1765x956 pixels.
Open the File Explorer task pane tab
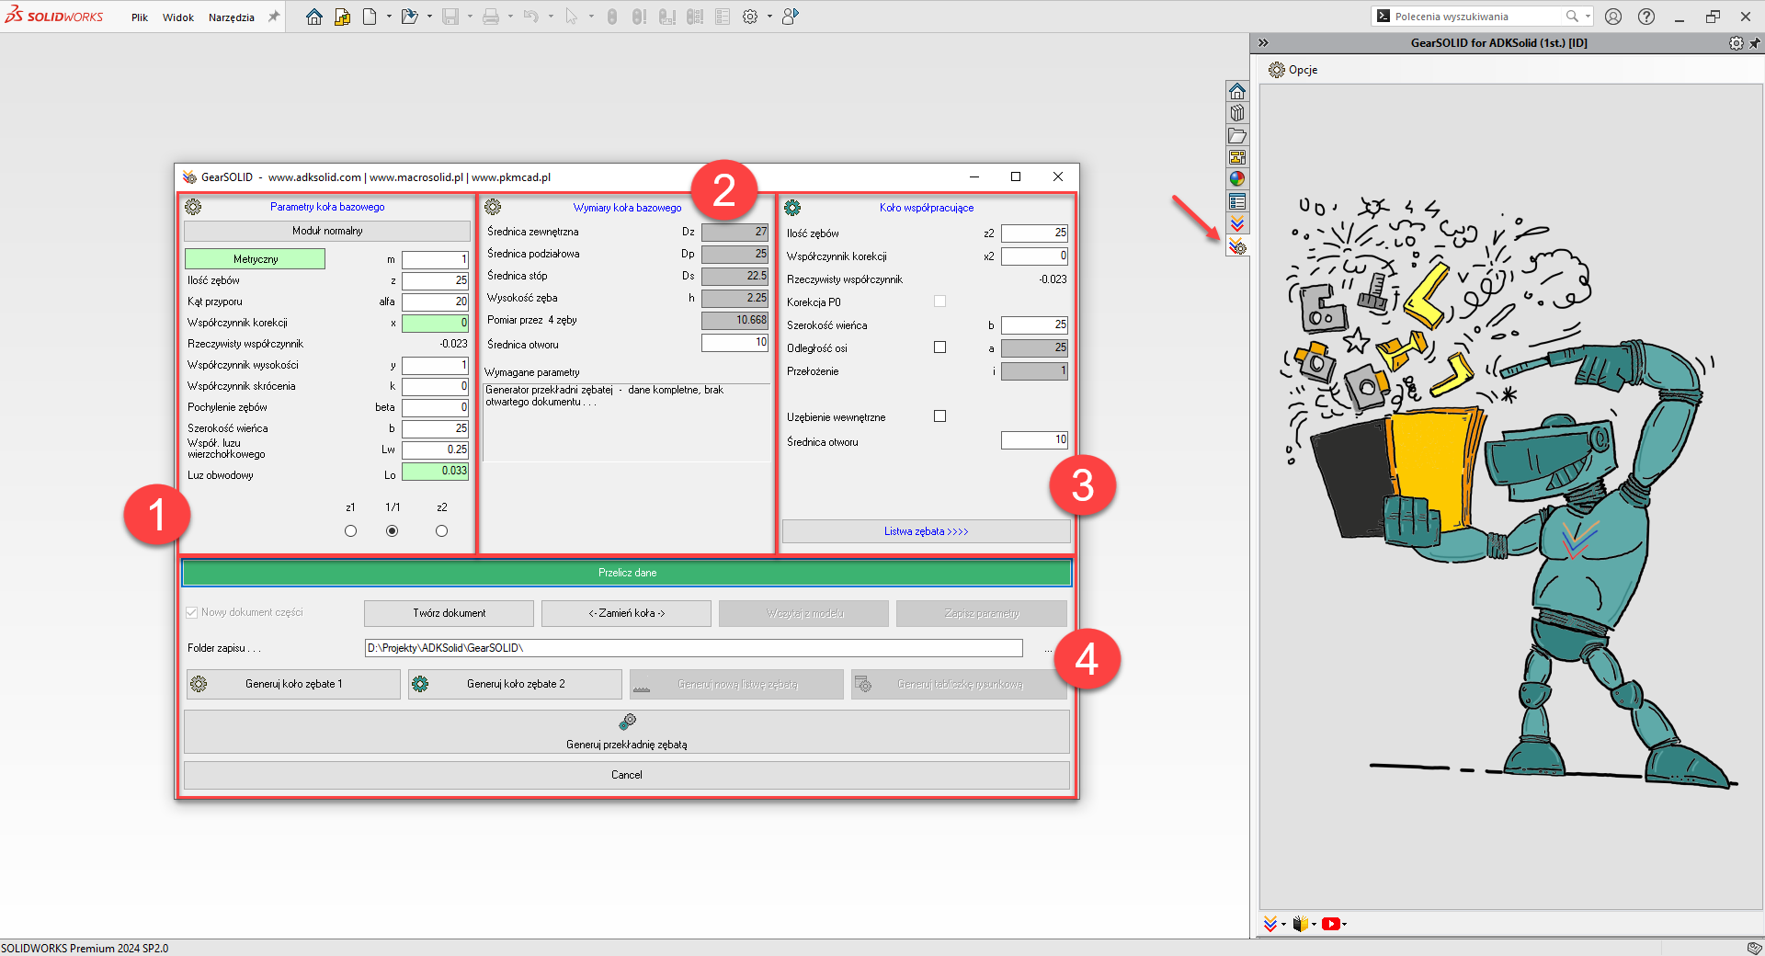coord(1237,135)
